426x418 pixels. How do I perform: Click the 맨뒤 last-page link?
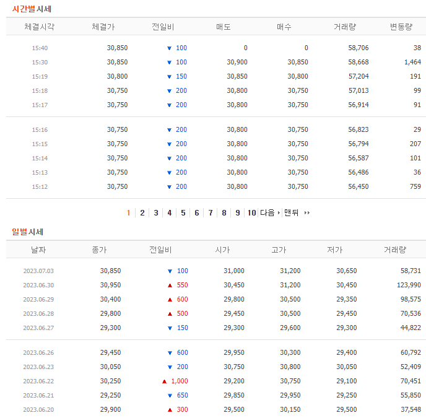click(297, 213)
